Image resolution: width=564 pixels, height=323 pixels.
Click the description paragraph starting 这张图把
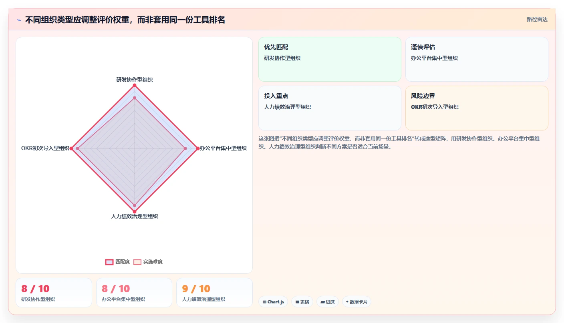click(x=399, y=142)
